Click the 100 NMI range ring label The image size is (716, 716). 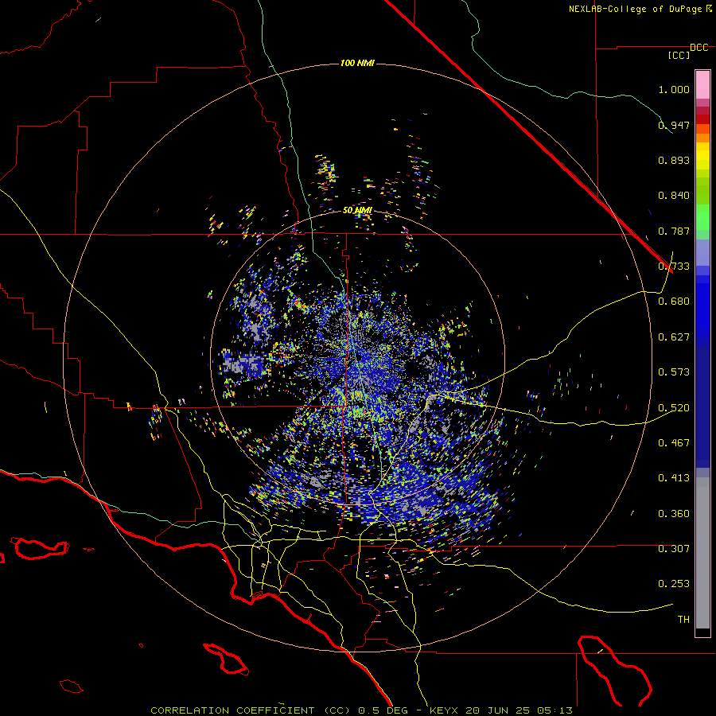(x=357, y=63)
